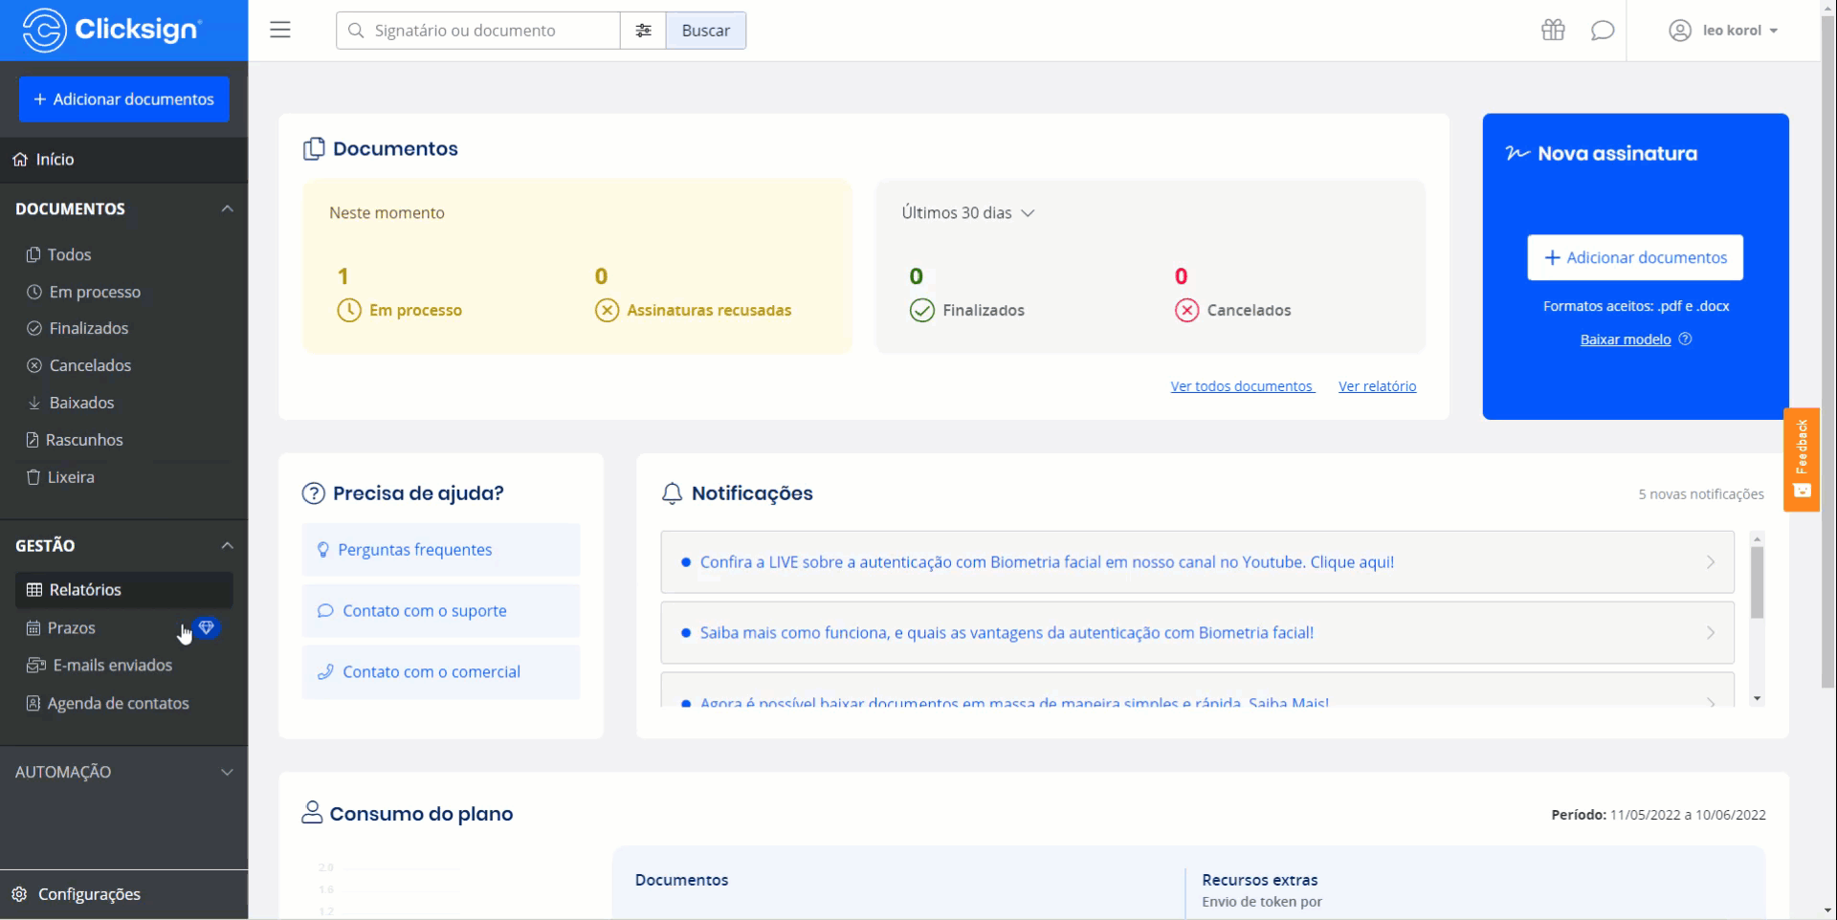The height and width of the screenshot is (920, 1837).
Task: Open search filter options icon
Action: click(x=643, y=31)
